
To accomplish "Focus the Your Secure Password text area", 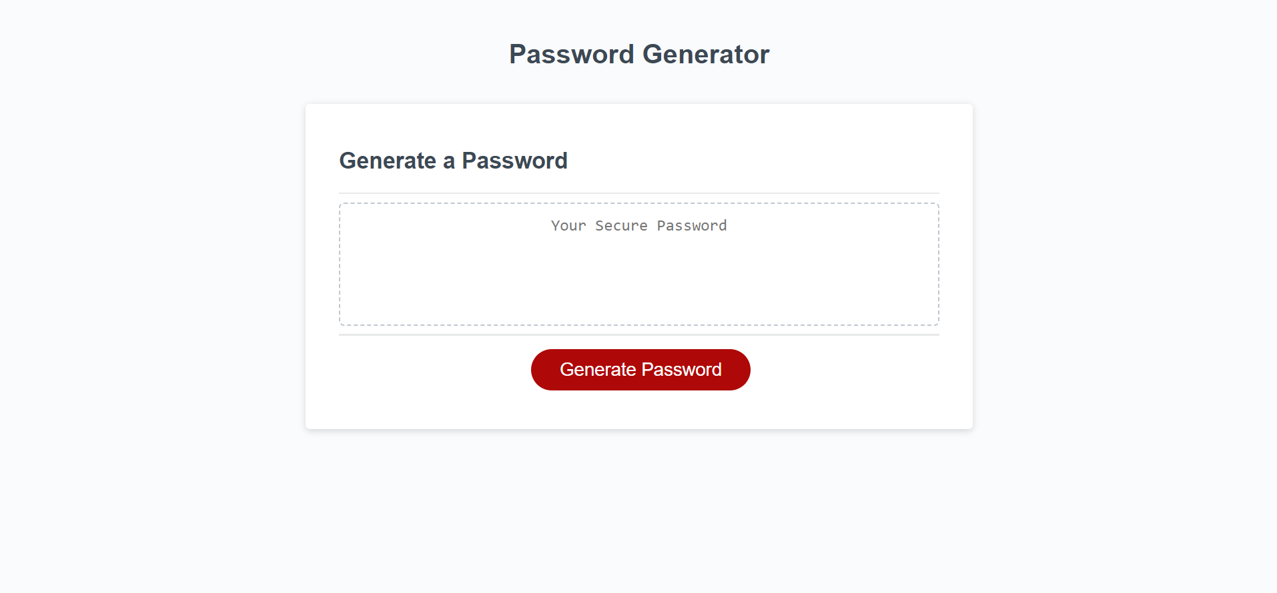I will (639, 265).
